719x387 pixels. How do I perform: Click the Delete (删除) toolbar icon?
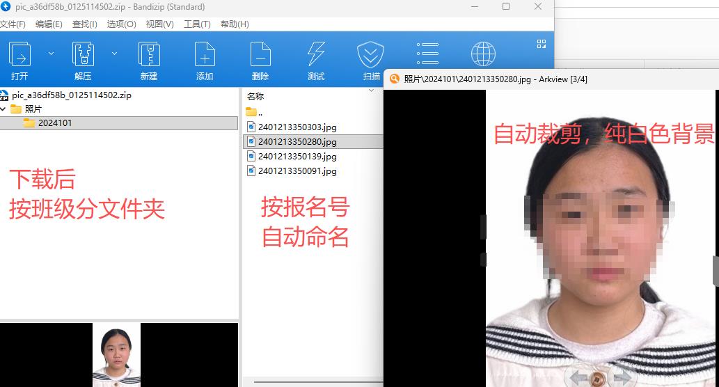tap(260, 55)
